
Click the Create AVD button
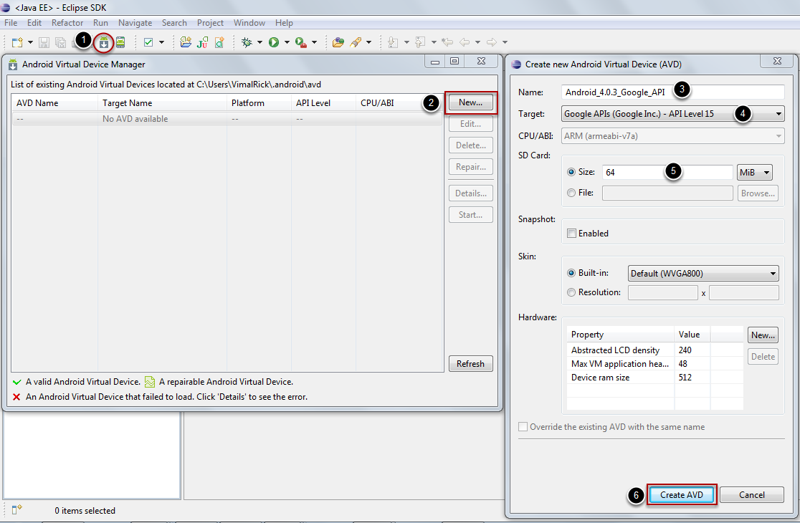tap(682, 494)
